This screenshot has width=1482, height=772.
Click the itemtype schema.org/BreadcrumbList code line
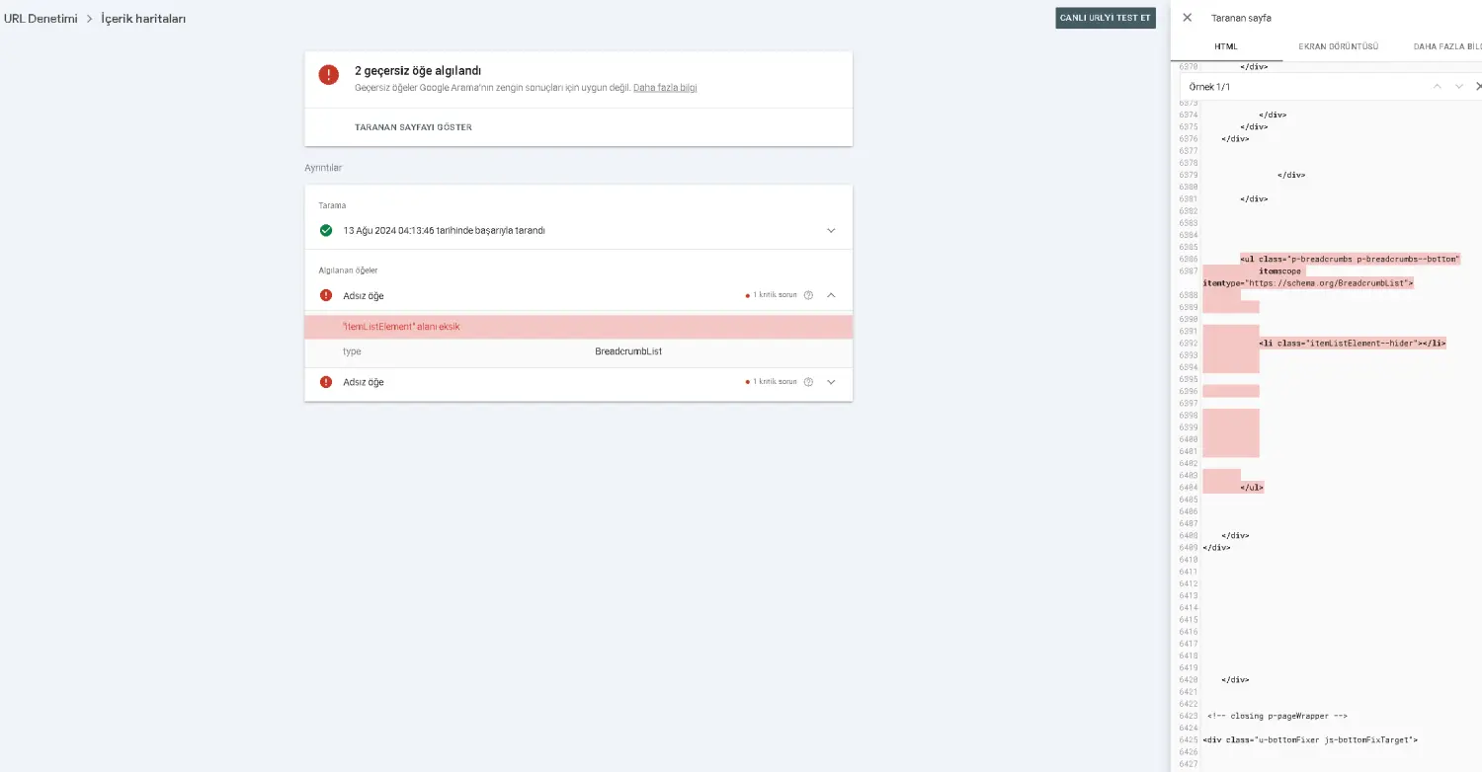[1308, 282]
